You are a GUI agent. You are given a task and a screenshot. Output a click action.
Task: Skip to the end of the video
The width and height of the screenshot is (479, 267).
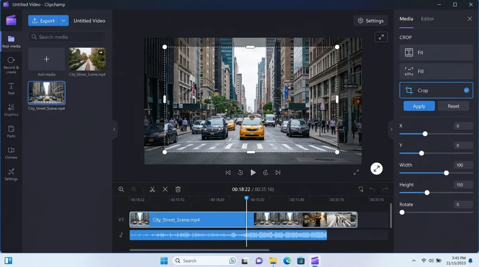click(x=278, y=173)
